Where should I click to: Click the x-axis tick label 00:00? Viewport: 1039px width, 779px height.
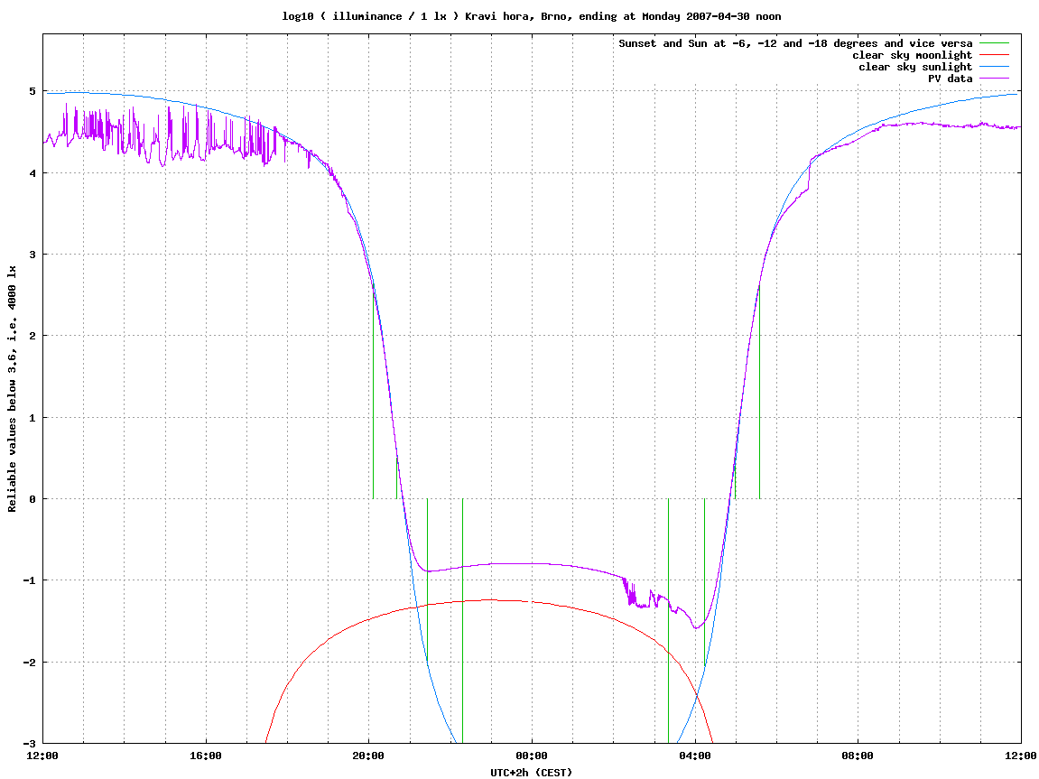(x=532, y=756)
